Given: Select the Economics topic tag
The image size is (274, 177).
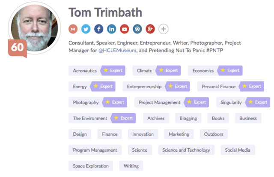Looking at the screenshot, I should [x=203, y=71].
